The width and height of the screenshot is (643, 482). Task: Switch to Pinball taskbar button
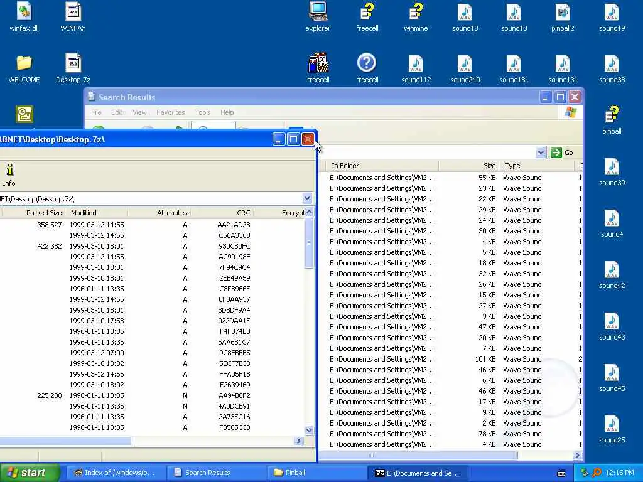click(x=316, y=473)
